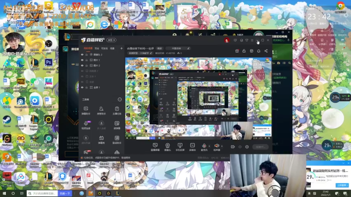Add a 多媒体 media source
The height and width of the screenshot is (197, 351).
192,147
